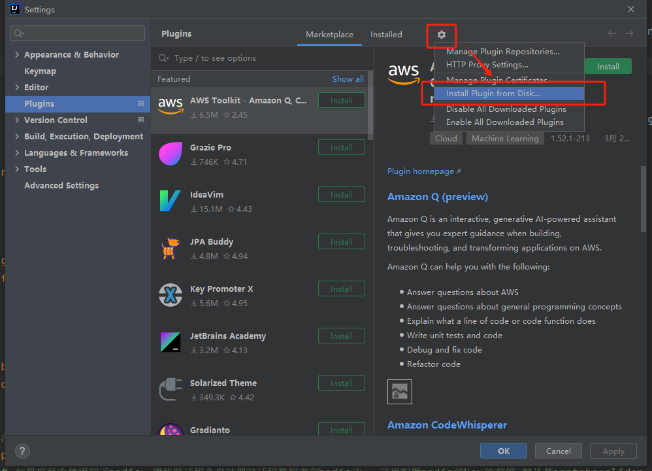Switch to the Installed tab
The image size is (652, 471).
[x=386, y=35]
